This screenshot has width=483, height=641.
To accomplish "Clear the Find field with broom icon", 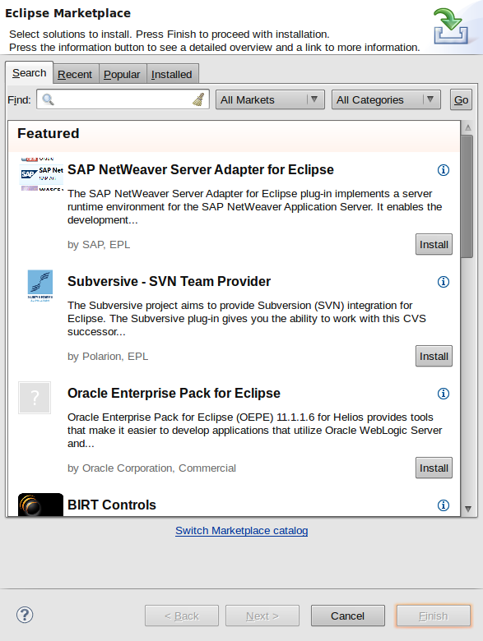I will 198,99.
